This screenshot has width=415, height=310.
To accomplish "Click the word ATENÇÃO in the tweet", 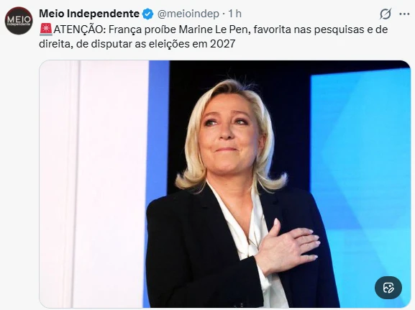I will [80, 29].
